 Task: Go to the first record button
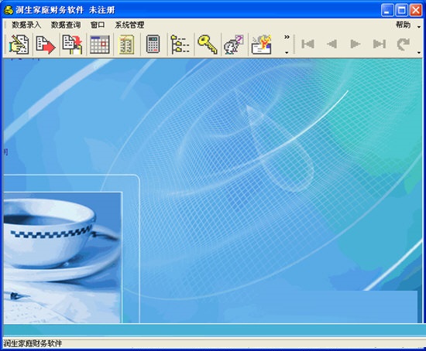click(x=307, y=44)
